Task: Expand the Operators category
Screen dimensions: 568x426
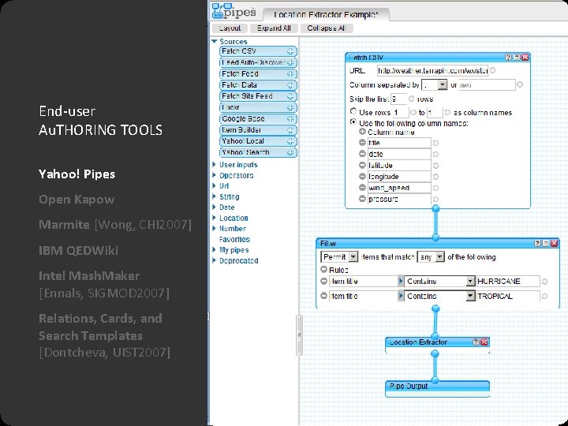Action: pos(214,175)
